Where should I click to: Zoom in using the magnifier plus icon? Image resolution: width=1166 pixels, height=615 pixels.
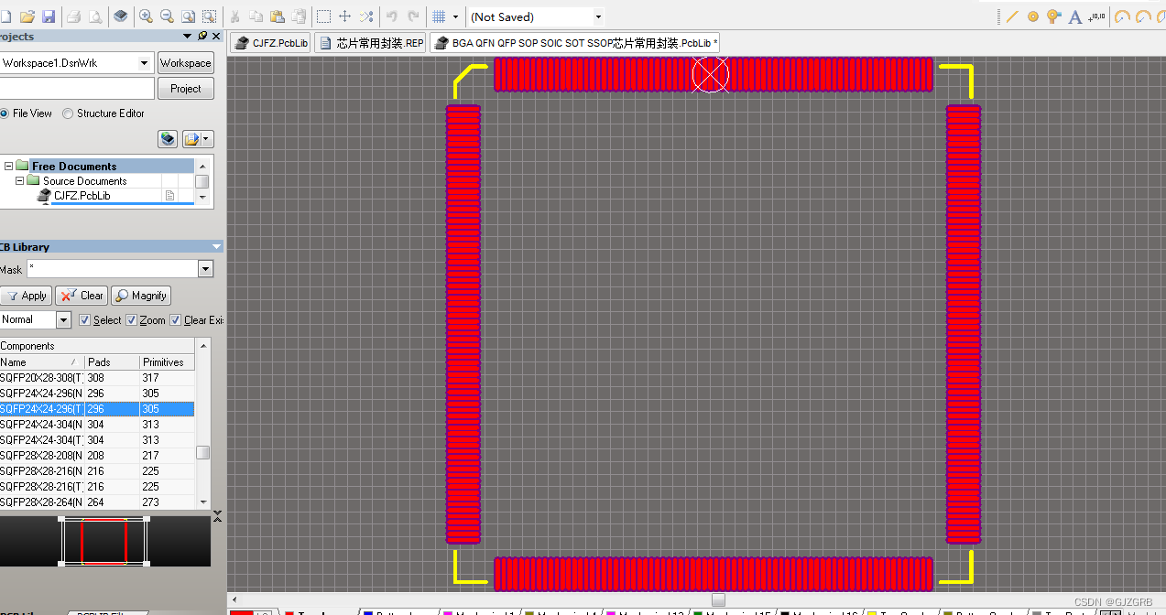[146, 16]
